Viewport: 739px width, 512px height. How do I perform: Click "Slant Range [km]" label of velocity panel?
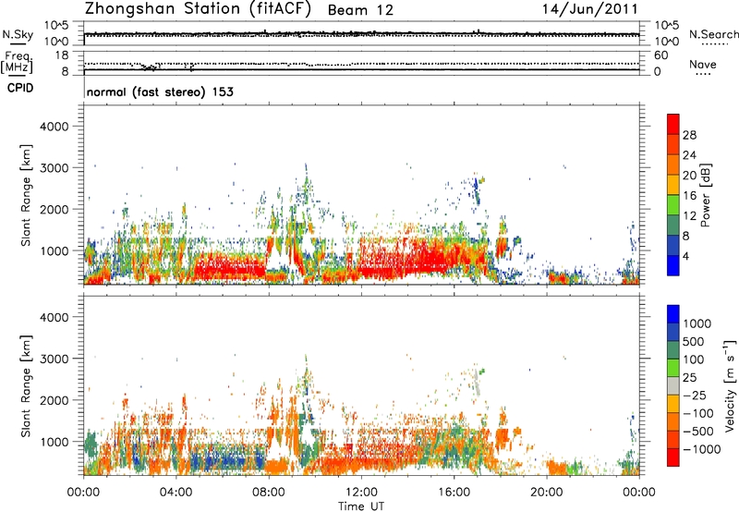[x=26, y=386]
